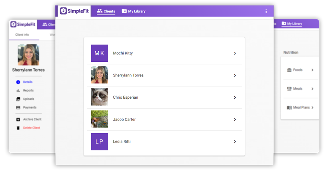Image resolution: width=329 pixels, height=173 pixels.
Task: Select Chris Esperian client name
Action: click(125, 97)
